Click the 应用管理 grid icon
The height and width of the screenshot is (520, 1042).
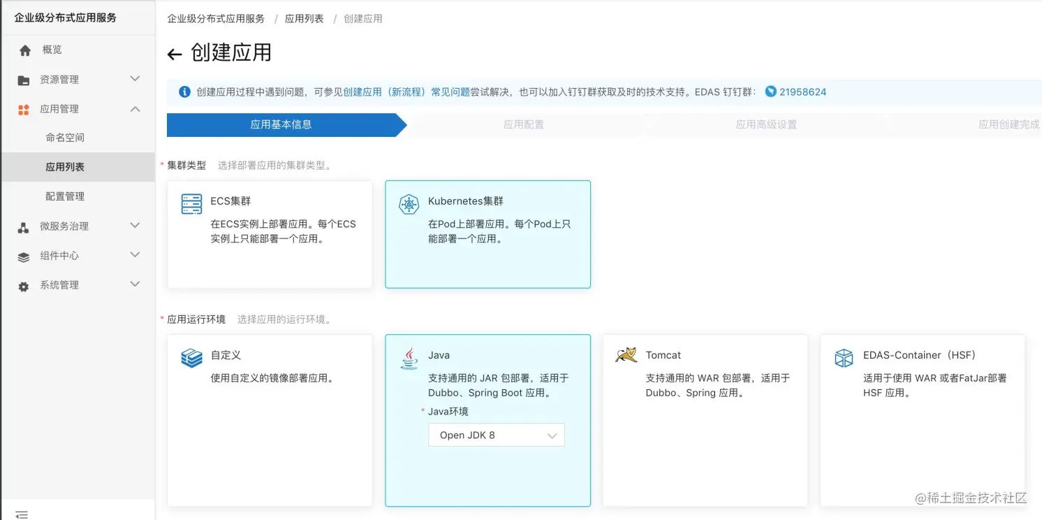click(24, 110)
